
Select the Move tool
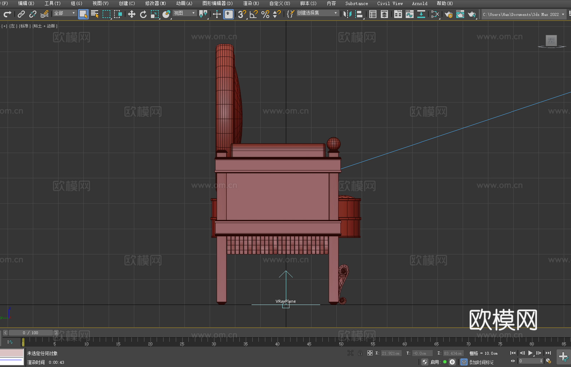pos(132,14)
